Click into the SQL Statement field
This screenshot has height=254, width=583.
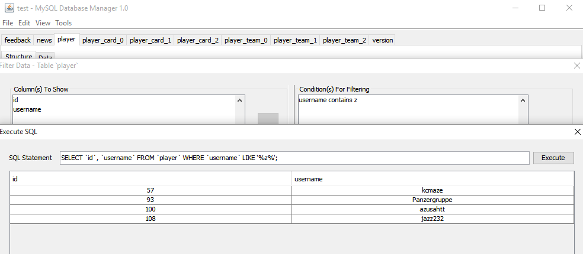[x=294, y=158]
